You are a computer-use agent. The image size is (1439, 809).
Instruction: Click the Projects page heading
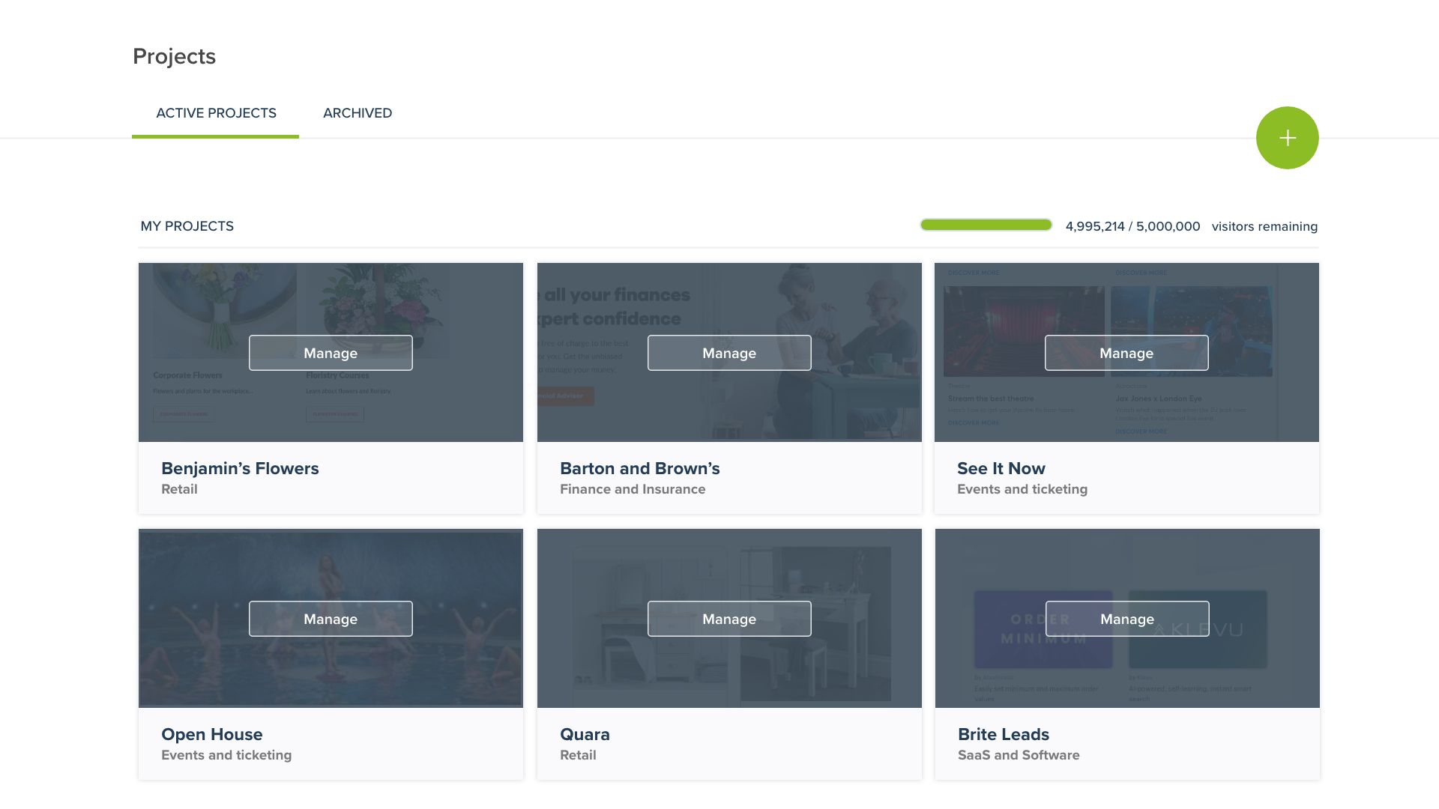[x=175, y=56]
